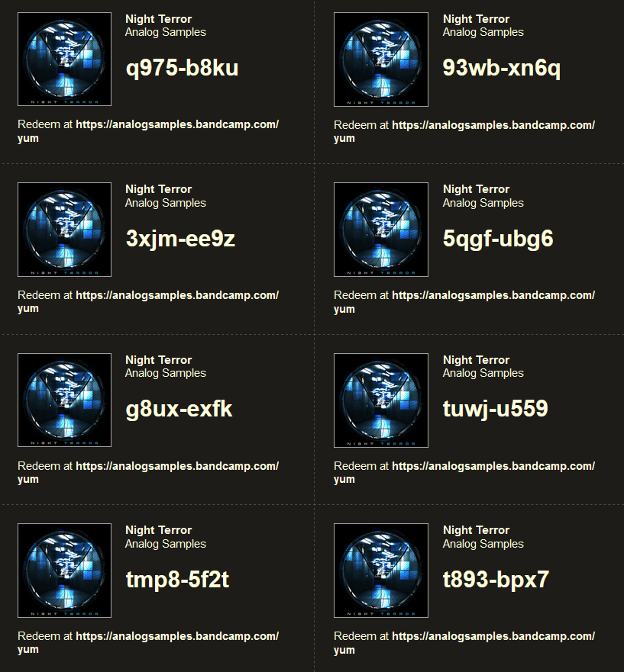The image size is (624, 672).
Task: Click the download code q975-b8ku
Action: (182, 69)
